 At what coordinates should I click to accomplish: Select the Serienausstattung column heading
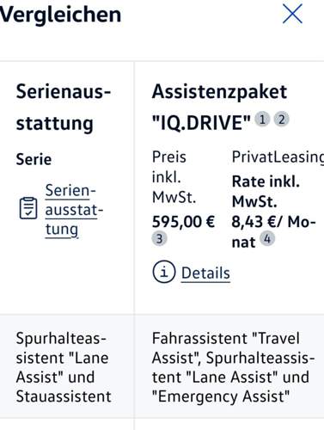[64, 107]
